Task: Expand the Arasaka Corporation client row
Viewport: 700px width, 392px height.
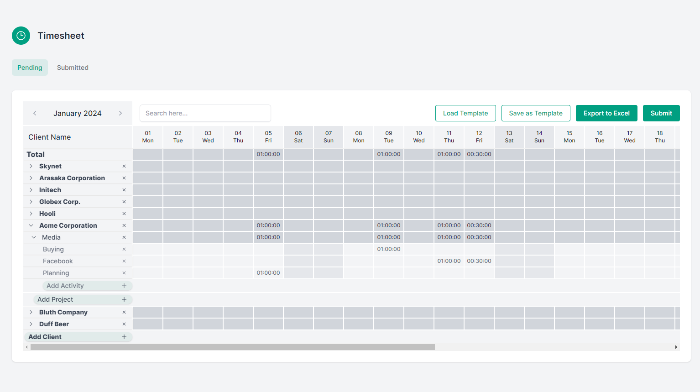Action: click(x=31, y=178)
